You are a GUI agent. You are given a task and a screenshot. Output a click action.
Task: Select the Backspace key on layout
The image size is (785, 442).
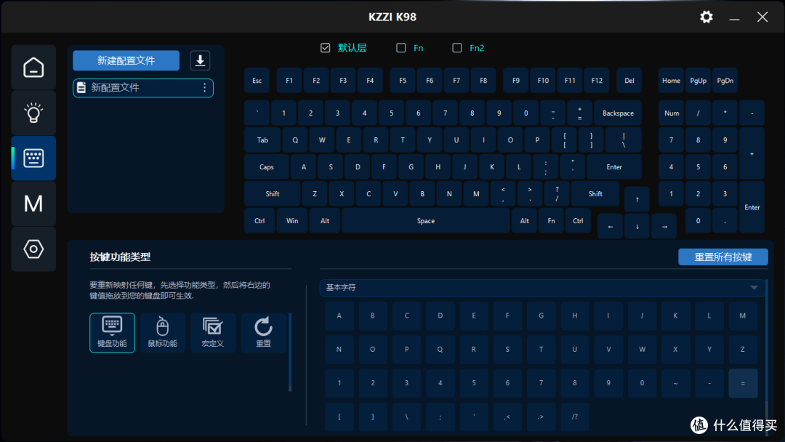(x=618, y=113)
